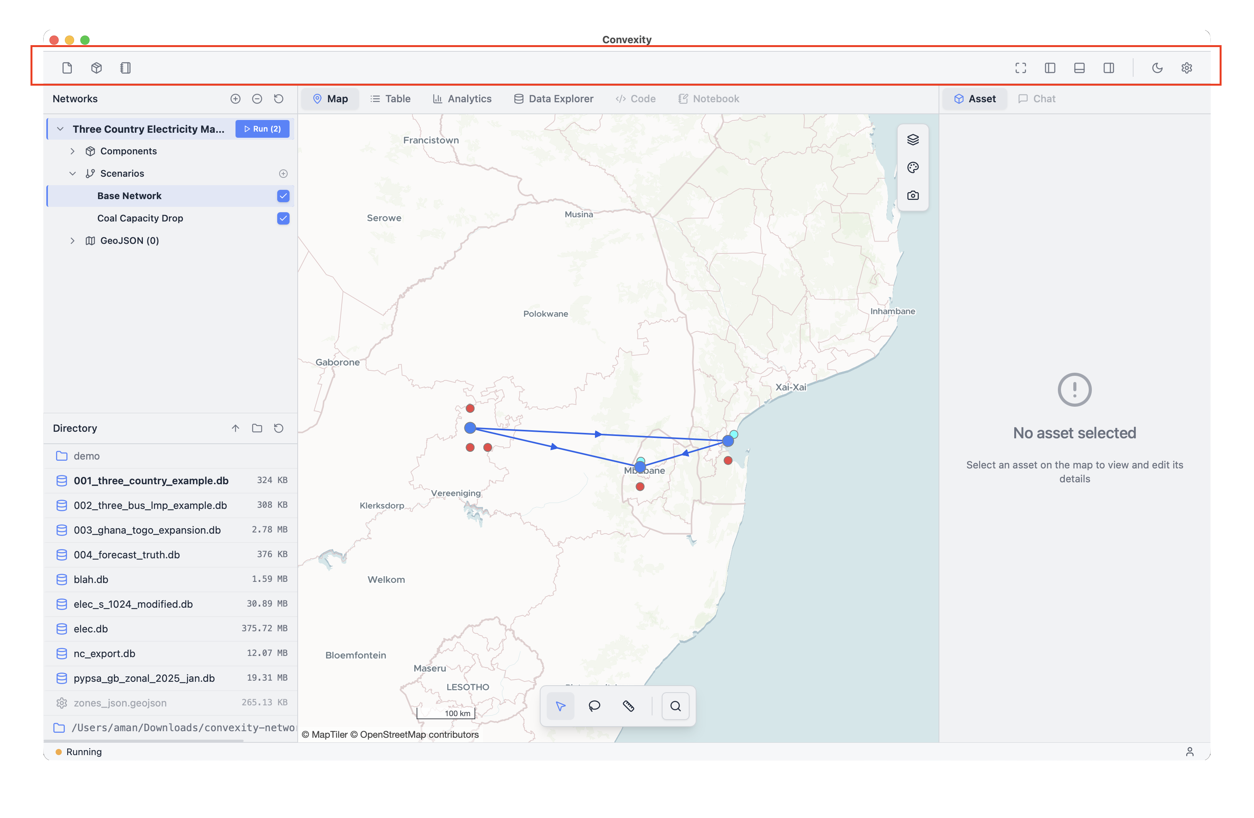The width and height of the screenshot is (1254, 818).
Task: Open the map search magnifier tool
Action: coord(675,706)
